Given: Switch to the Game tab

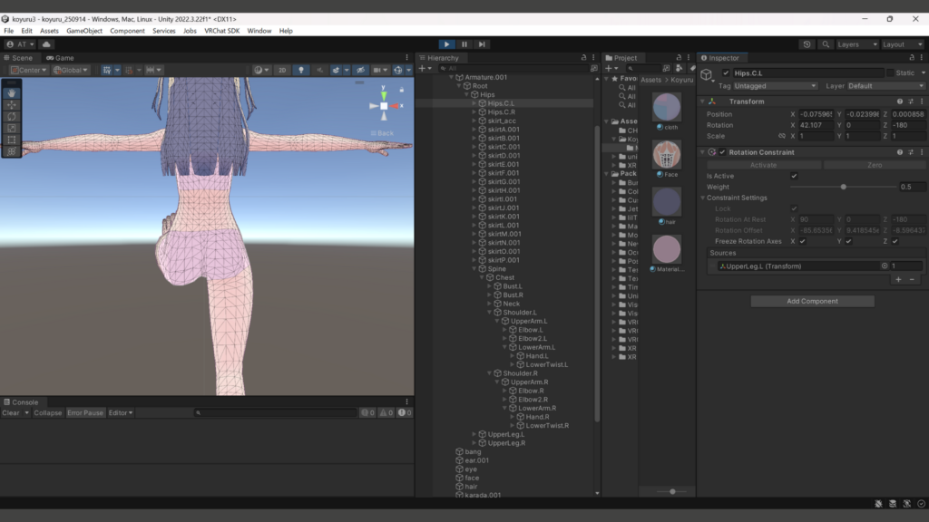Looking at the screenshot, I should [x=60, y=58].
